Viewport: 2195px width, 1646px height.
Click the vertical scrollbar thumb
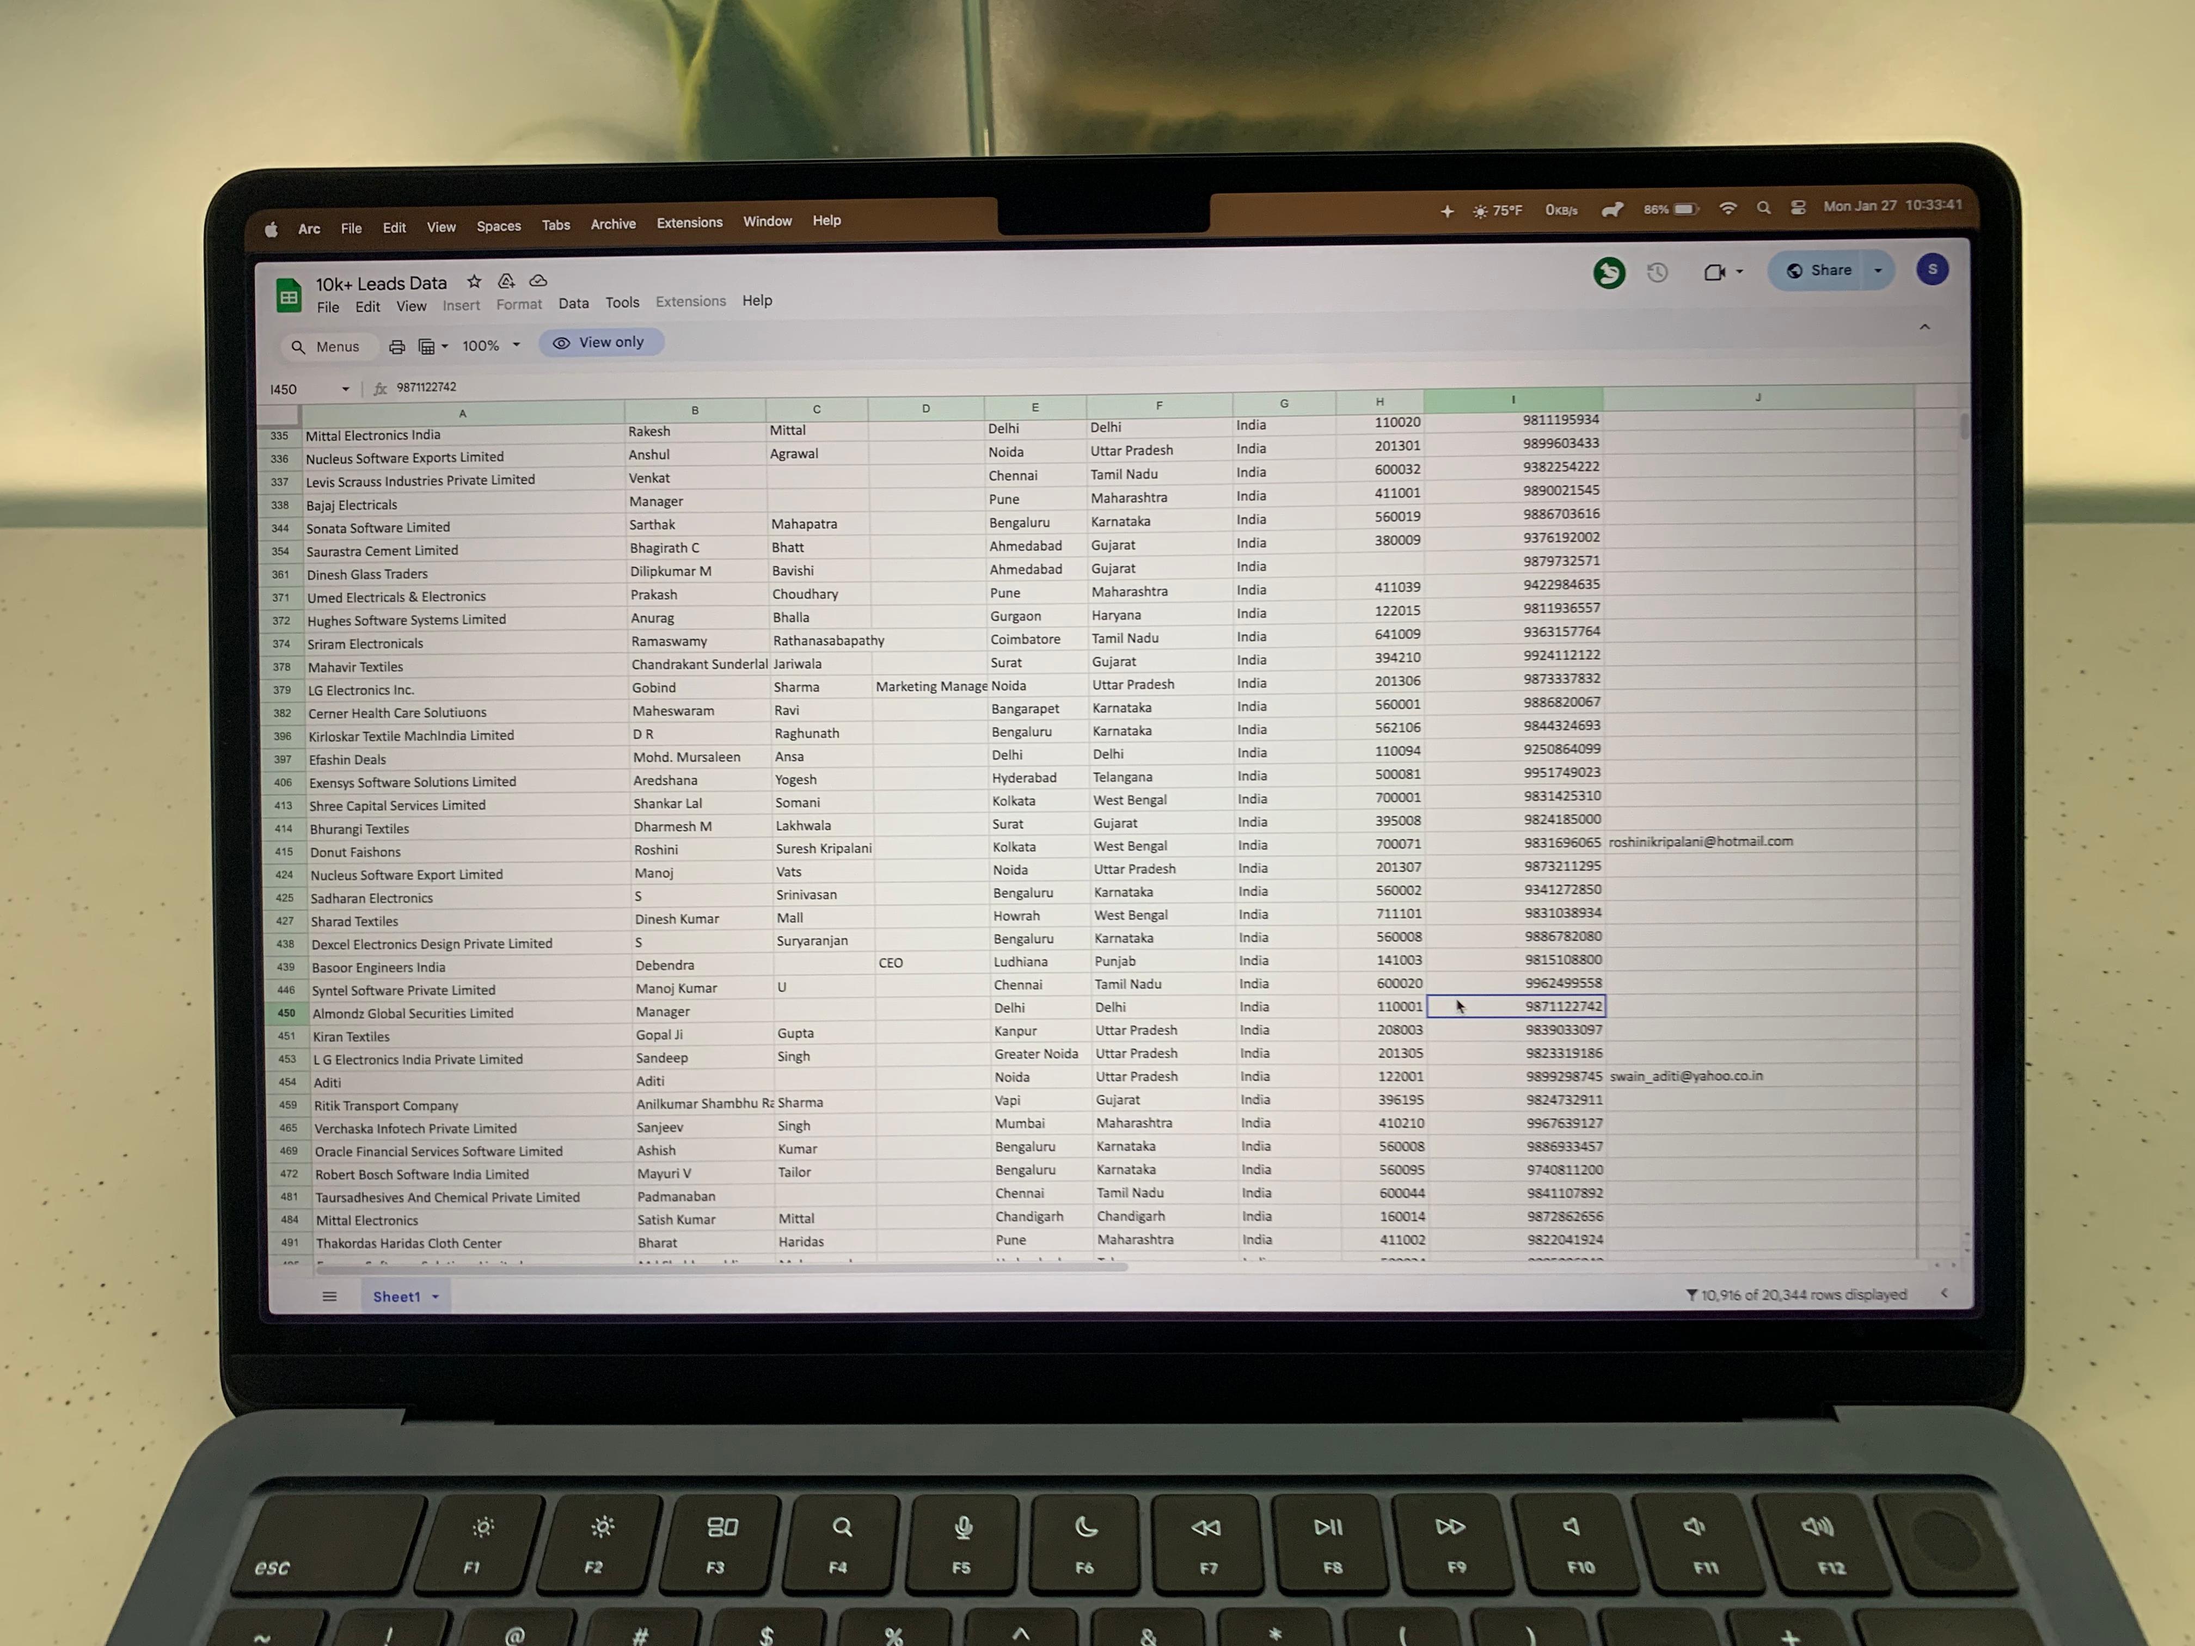click(x=1964, y=425)
